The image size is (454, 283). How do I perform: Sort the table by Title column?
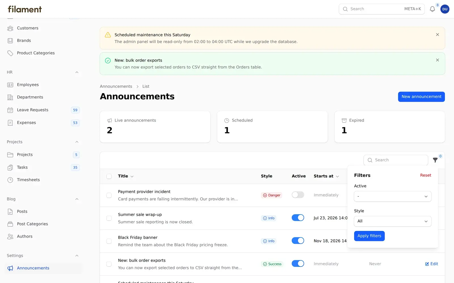tap(126, 176)
